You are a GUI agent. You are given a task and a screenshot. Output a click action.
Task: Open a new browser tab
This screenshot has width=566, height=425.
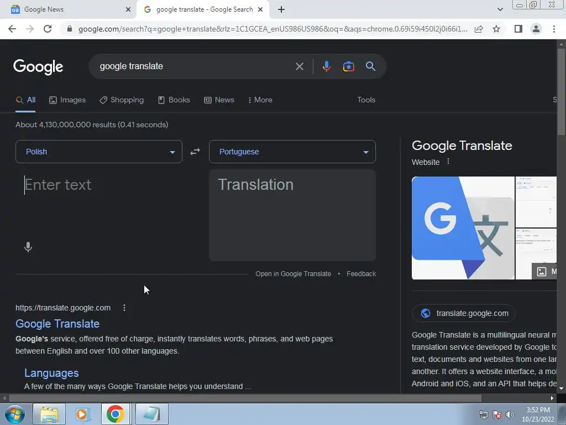click(x=281, y=9)
